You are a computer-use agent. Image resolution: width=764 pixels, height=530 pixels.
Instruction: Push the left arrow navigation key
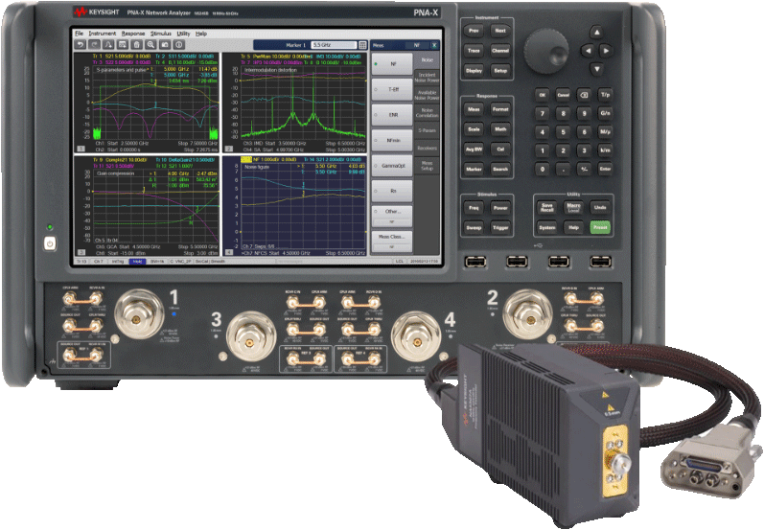click(x=588, y=51)
